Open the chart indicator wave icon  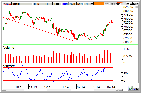[9, 4]
